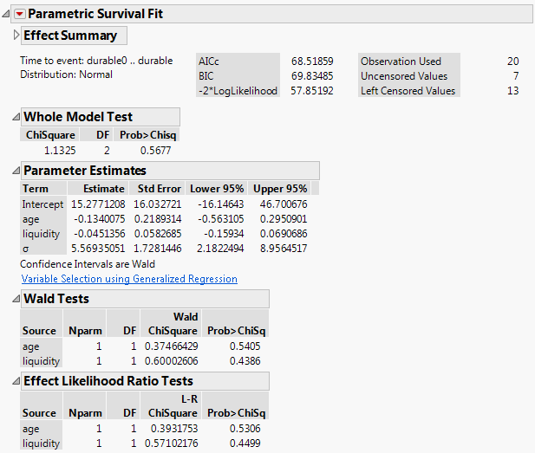The width and height of the screenshot is (535, 453).
Task: Click the BIC statistic label
Action: click(x=206, y=76)
